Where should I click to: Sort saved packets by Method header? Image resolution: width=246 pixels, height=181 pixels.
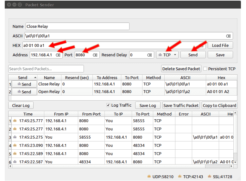pyautogui.click(x=154, y=78)
